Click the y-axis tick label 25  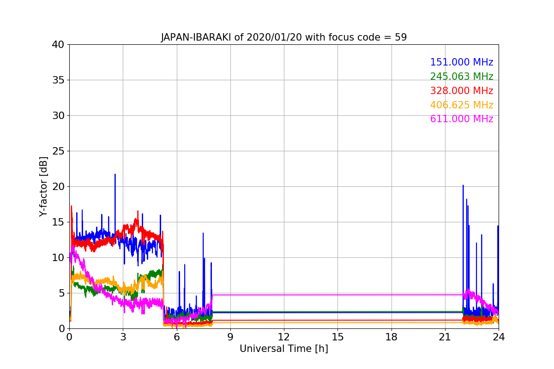[x=58, y=151]
